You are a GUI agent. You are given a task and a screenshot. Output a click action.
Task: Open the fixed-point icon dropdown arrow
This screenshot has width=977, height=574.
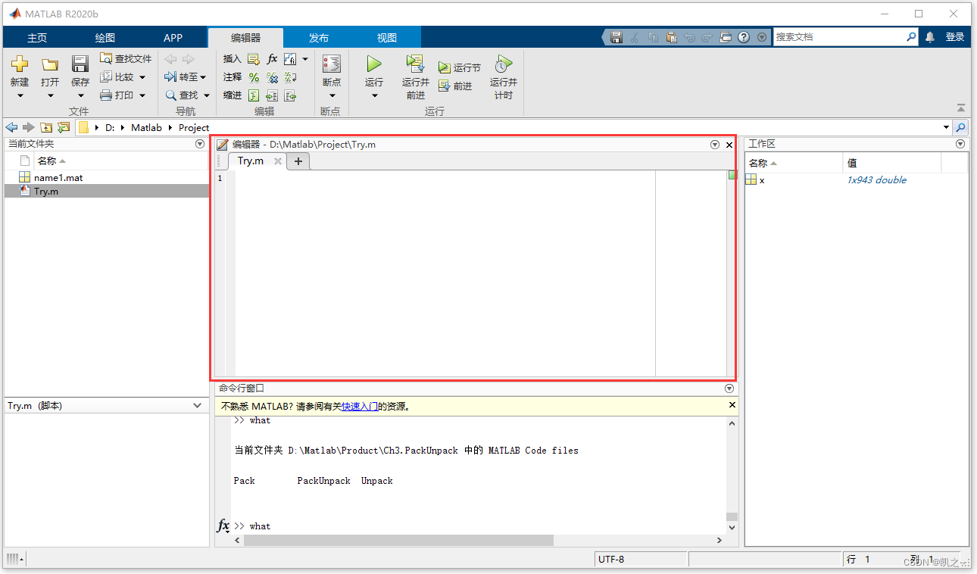[305, 58]
